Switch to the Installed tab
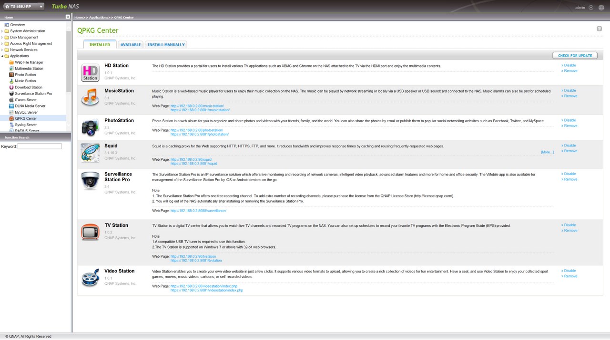This screenshot has height=340, width=610. coord(100,45)
